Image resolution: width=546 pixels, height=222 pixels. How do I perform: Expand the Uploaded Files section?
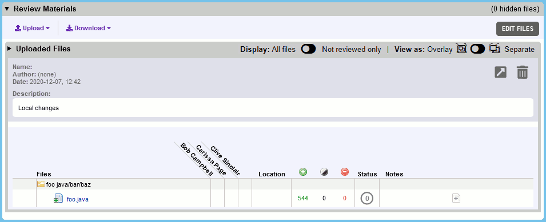9,49
